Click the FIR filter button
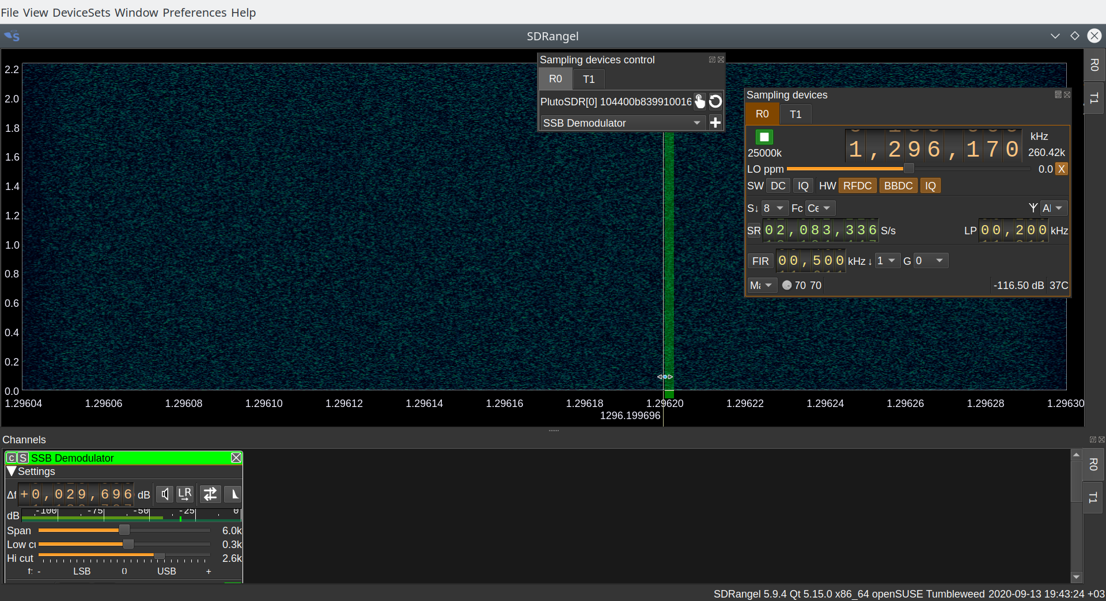This screenshot has width=1106, height=601. pos(760,261)
